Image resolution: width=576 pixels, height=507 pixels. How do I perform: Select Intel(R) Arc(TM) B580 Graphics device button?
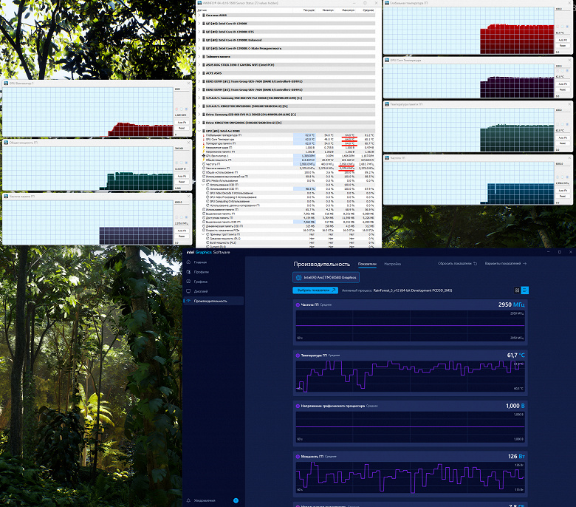click(326, 278)
